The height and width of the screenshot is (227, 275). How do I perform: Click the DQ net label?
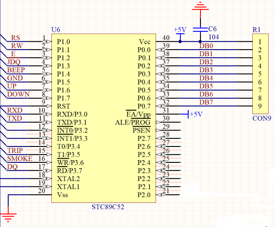pyautogui.click(x=12, y=167)
